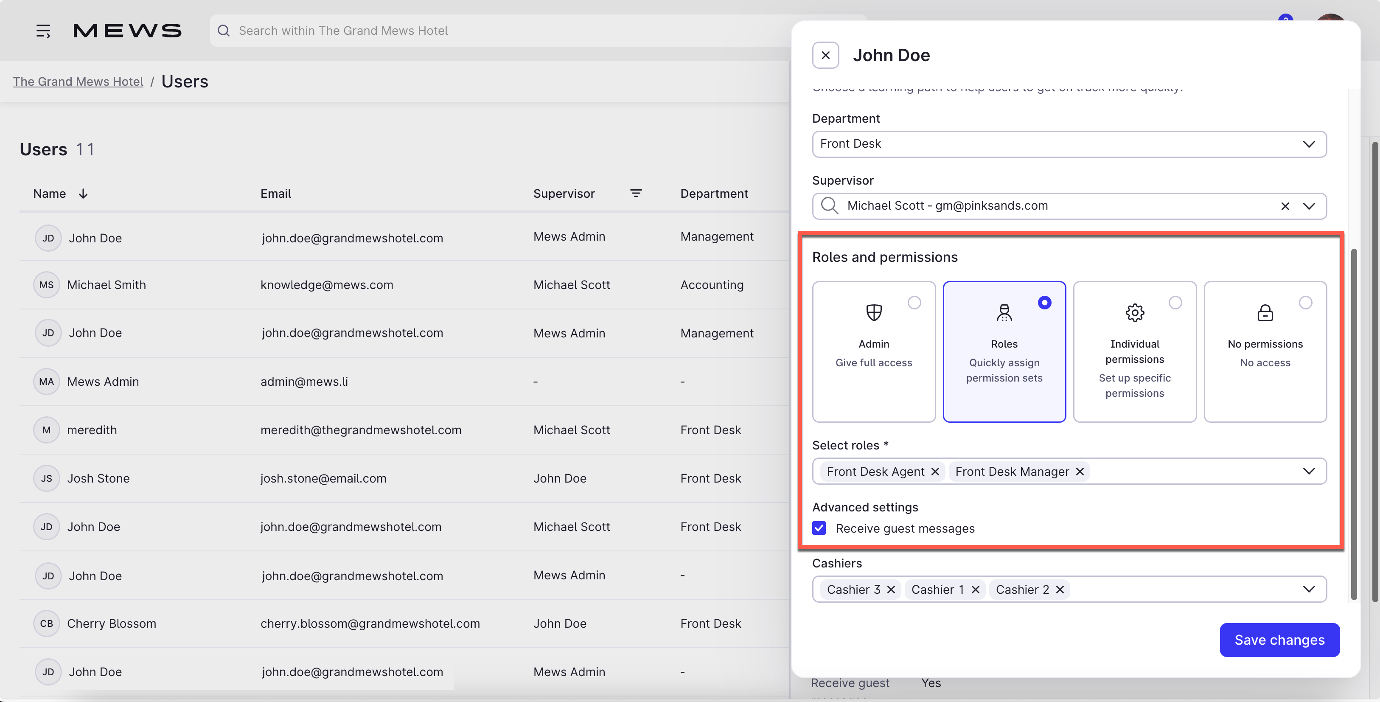Remove Cashier 2 from the Cashiers list
This screenshot has height=702, width=1380.
tap(1060, 590)
